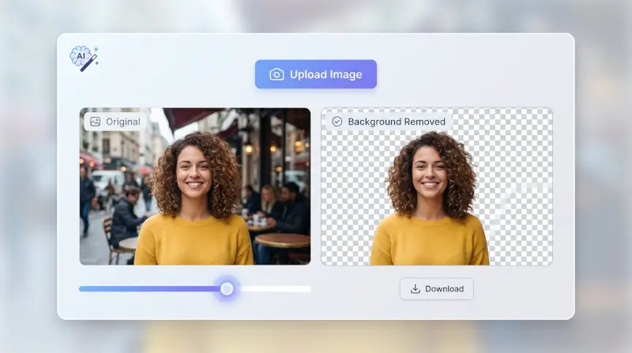632x353 pixels.
Task: Click the slider handle knob
Action: tap(227, 288)
